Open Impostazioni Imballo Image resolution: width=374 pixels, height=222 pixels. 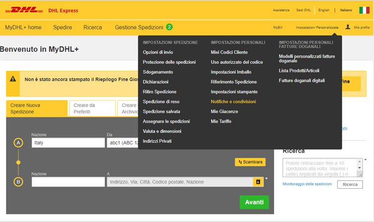click(x=231, y=72)
